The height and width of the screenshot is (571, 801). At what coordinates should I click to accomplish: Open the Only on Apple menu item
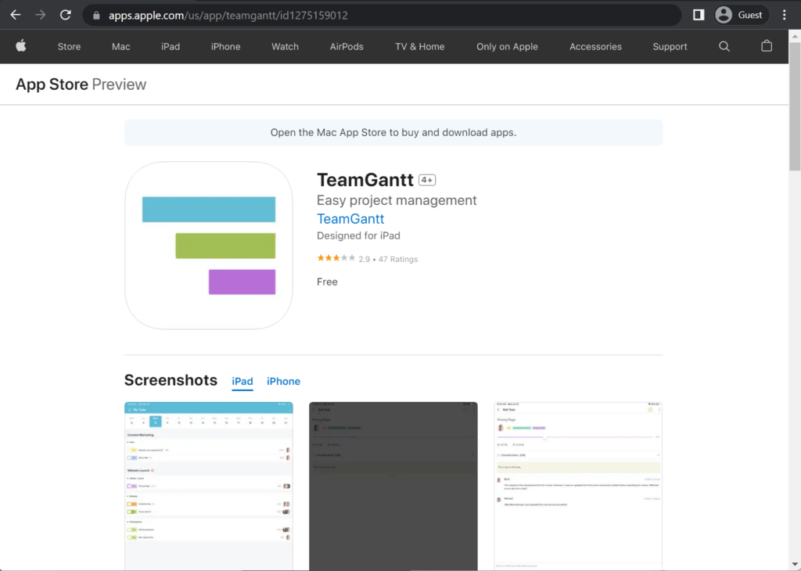tap(507, 46)
